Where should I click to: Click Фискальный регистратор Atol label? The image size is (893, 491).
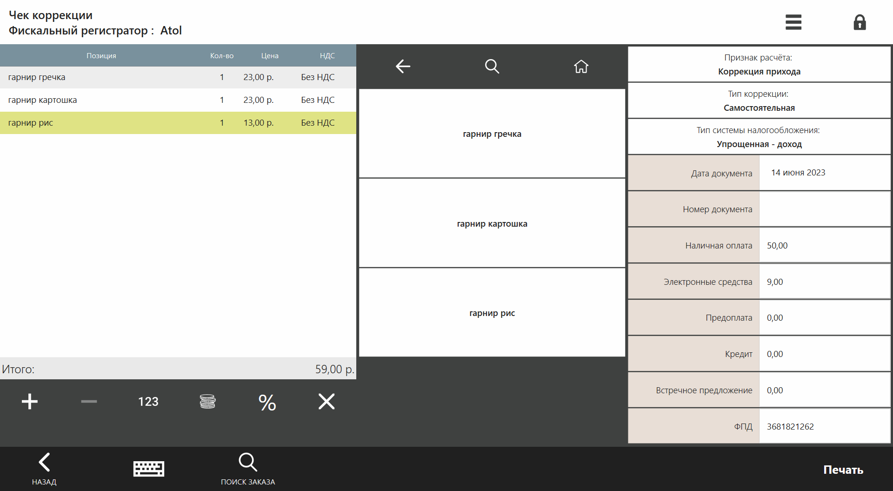tap(95, 31)
